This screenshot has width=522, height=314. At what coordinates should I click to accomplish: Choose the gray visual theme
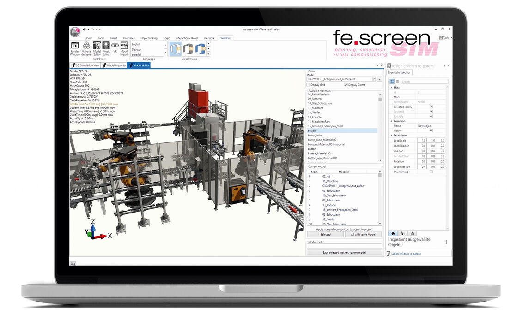tap(188, 49)
